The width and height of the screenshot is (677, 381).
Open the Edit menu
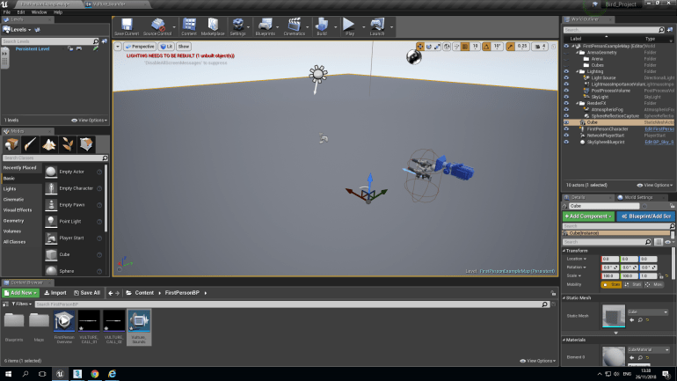(x=21, y=12)
